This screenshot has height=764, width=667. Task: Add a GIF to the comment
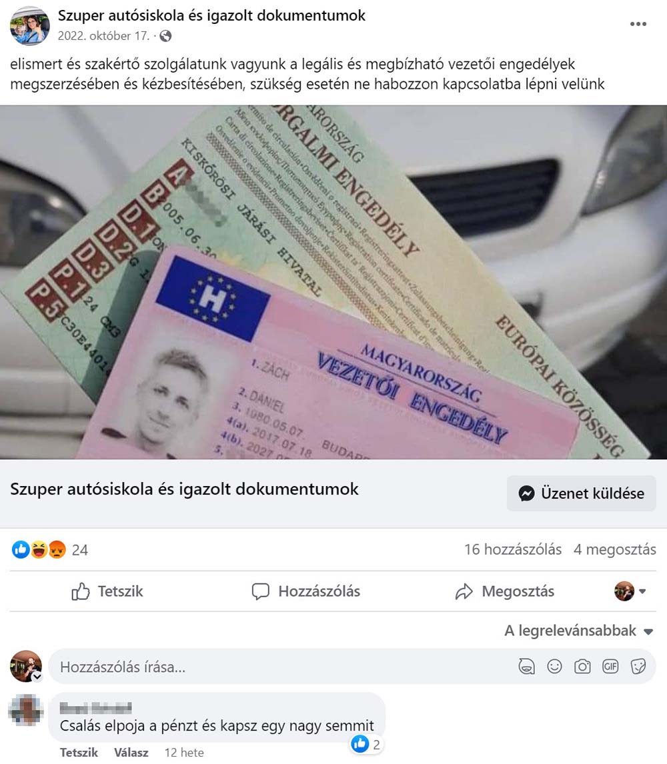[610, 666]
